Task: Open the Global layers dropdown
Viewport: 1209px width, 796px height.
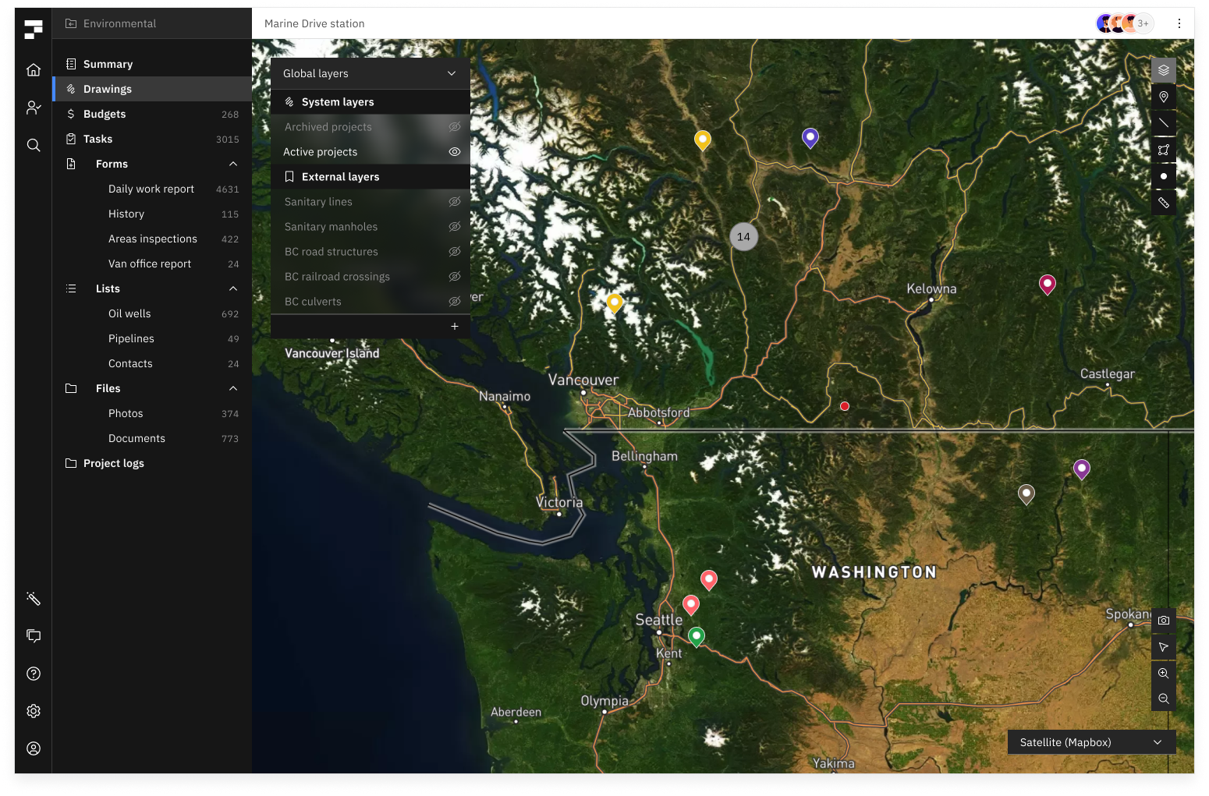Action: point(370,73)
